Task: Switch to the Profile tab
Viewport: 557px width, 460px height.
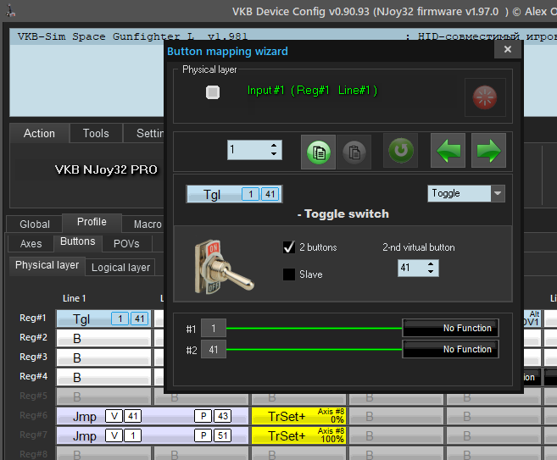Action: point(92,222)
